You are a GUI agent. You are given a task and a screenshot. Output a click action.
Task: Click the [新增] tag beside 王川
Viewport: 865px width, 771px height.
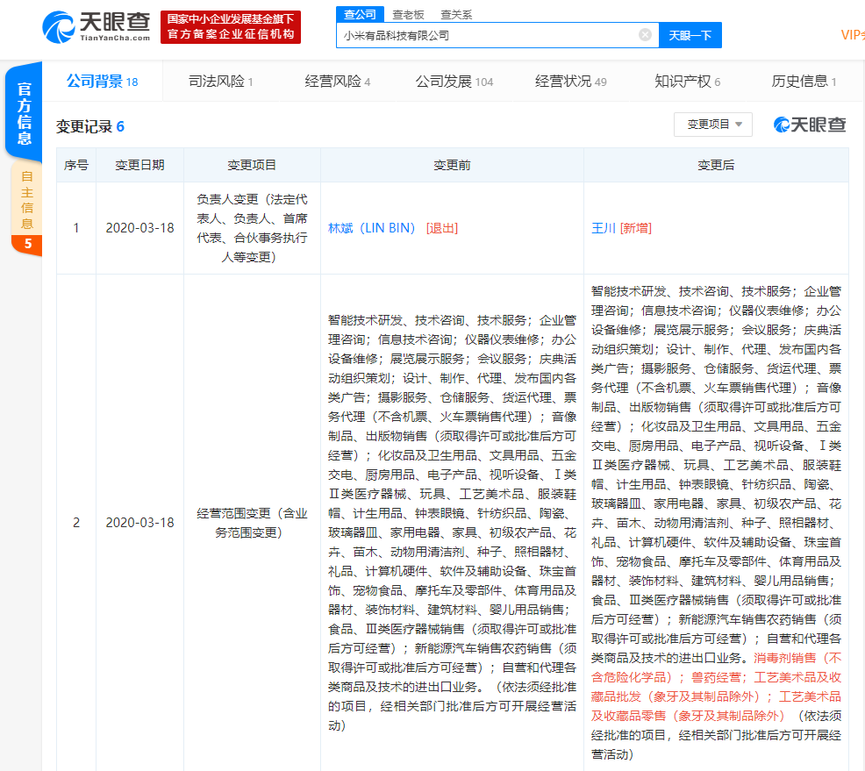click(635, 228)
